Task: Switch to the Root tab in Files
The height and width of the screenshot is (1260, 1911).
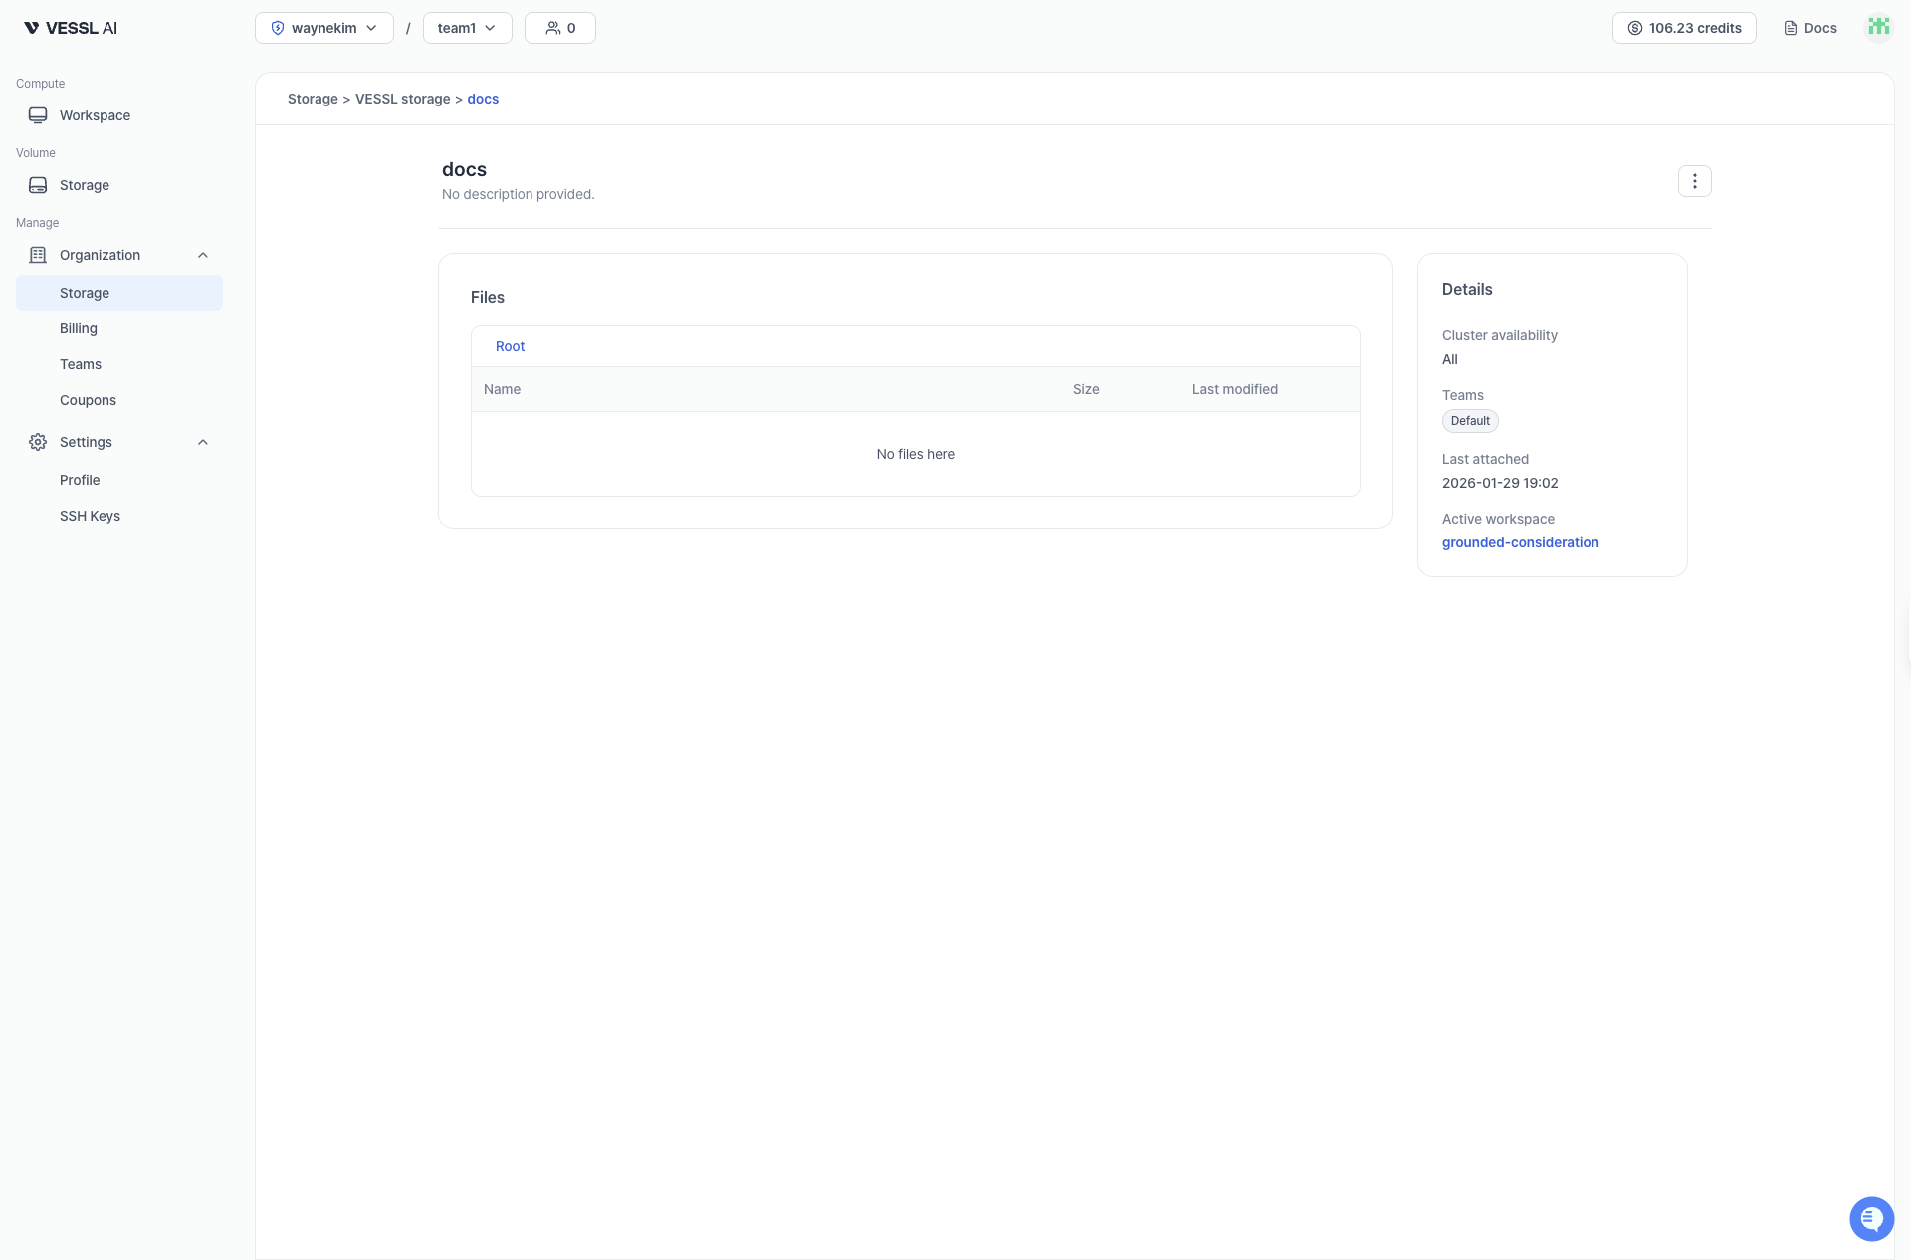Action: point(509,346)
